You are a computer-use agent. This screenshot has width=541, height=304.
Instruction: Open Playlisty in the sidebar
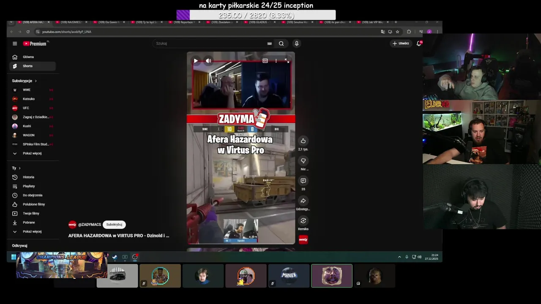click(33, 186)
